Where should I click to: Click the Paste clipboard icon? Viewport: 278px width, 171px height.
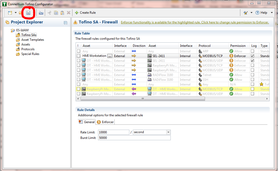point(62,13)
